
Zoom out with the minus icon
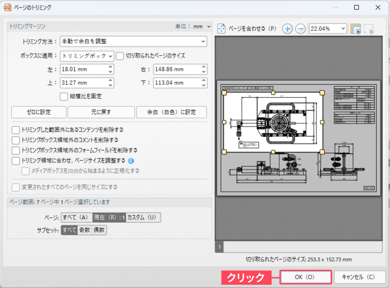pyautogui.click(x=301, y=29)
